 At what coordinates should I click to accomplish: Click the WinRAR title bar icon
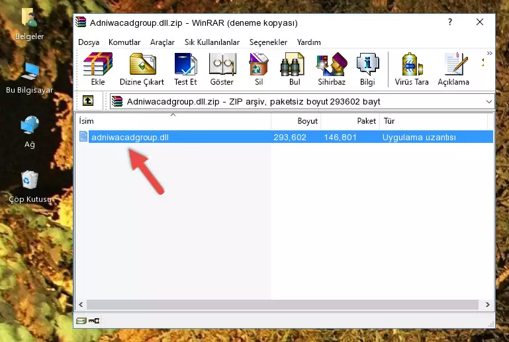click(x=81, y=22)
